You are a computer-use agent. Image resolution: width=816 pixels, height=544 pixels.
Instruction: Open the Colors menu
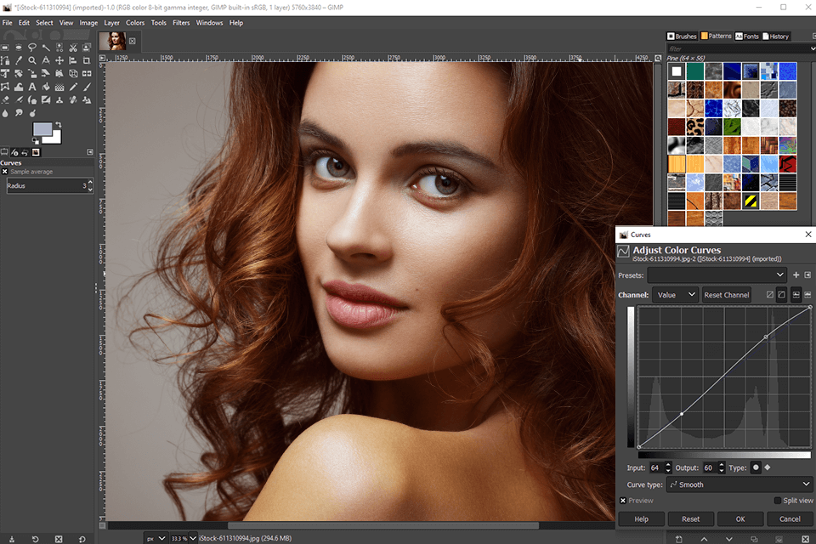pyautogui.click(x=135, y=23)
